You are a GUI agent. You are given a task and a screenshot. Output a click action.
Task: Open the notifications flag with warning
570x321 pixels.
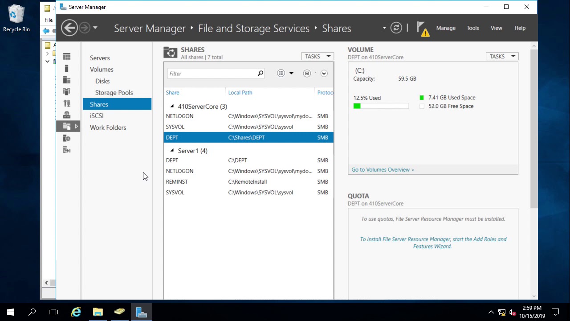coord(423,29)
